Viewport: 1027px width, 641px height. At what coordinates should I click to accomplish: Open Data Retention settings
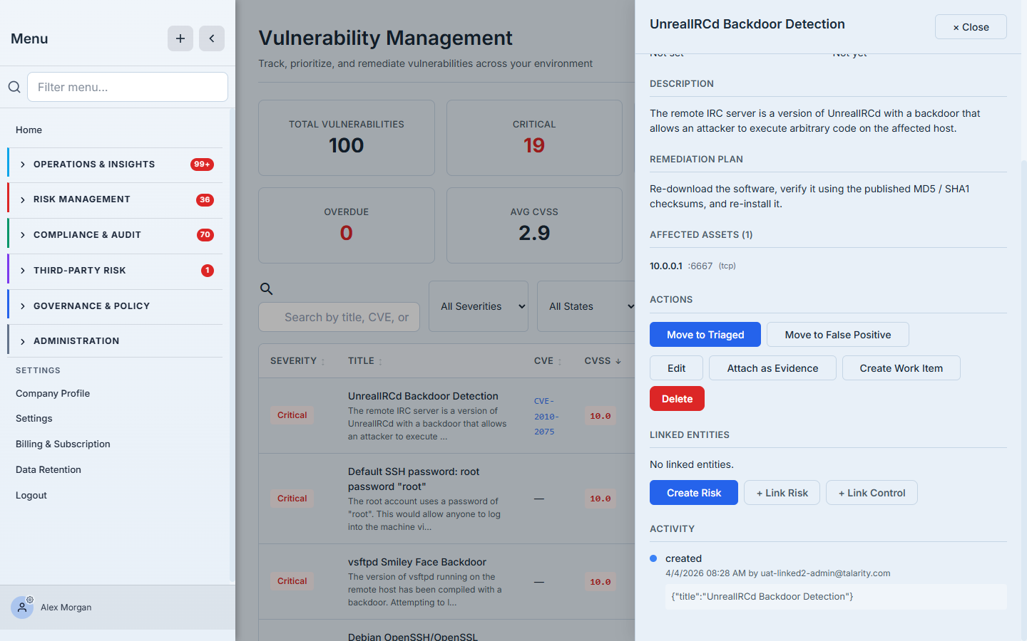click(48, 469)
